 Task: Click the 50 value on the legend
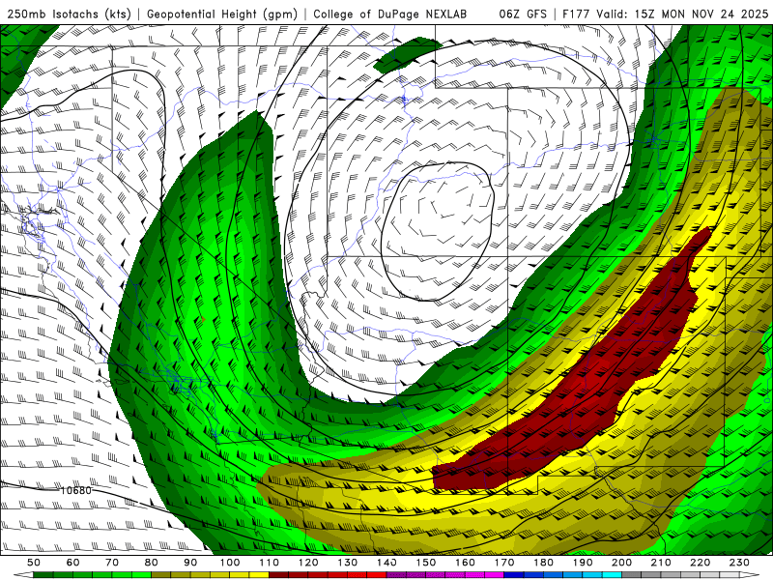pyautogui.click(x=34, y=563)
